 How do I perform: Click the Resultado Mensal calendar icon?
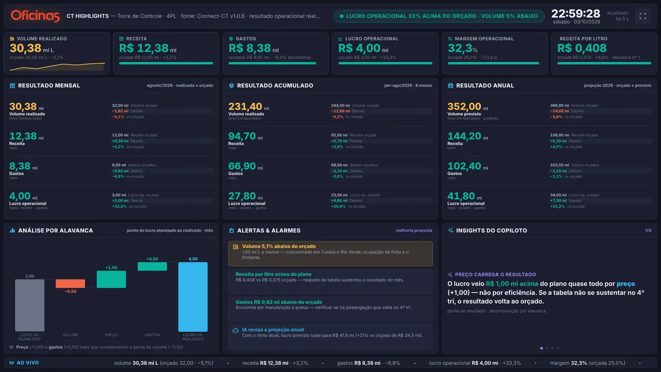pyautogui.click(x=12, y=85)
